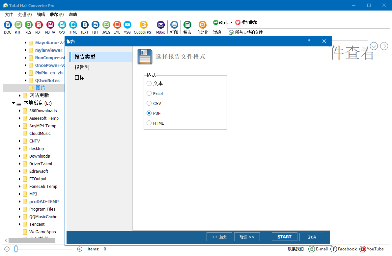The image size is (392, 256).
Task: Select the Outlook PST converter icon
Action: coord(143,25)
